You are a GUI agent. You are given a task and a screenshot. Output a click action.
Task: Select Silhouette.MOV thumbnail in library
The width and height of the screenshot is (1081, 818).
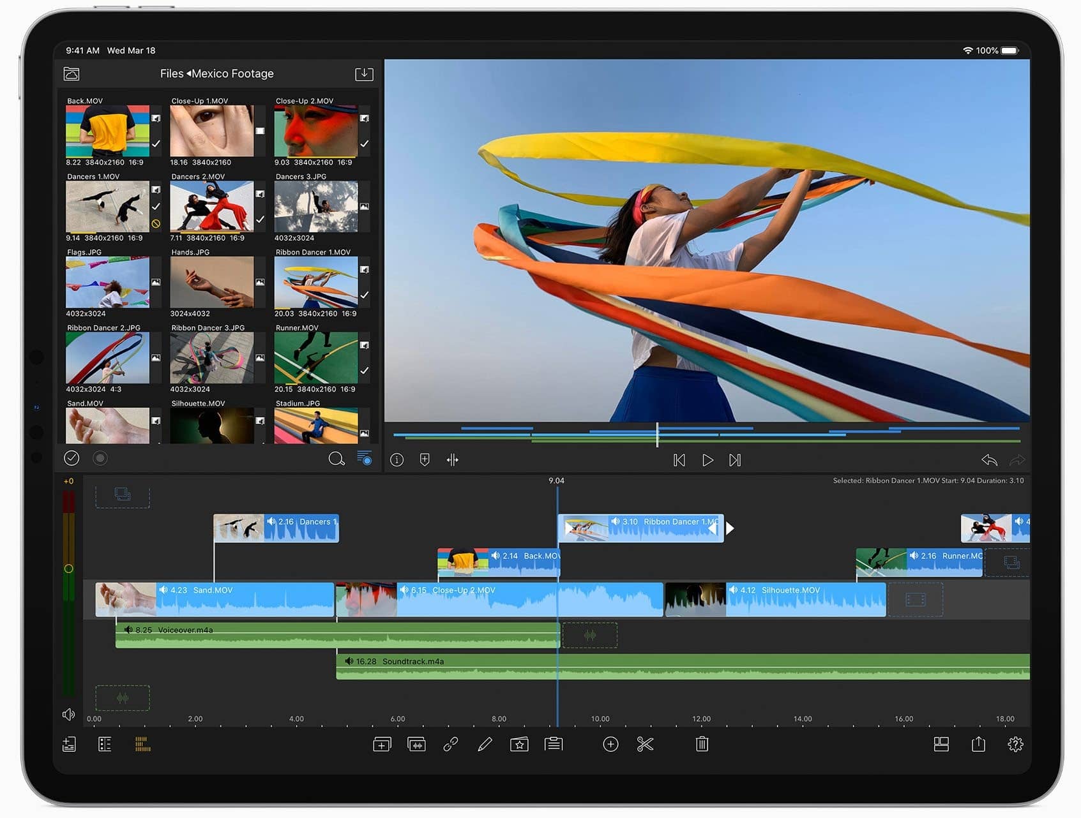click(212, 426)
